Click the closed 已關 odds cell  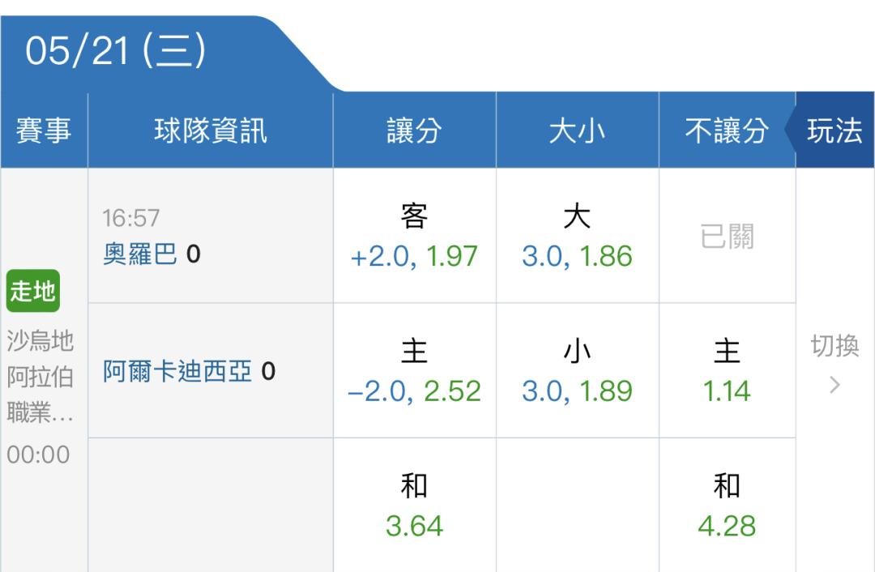(x=727, y=236)
